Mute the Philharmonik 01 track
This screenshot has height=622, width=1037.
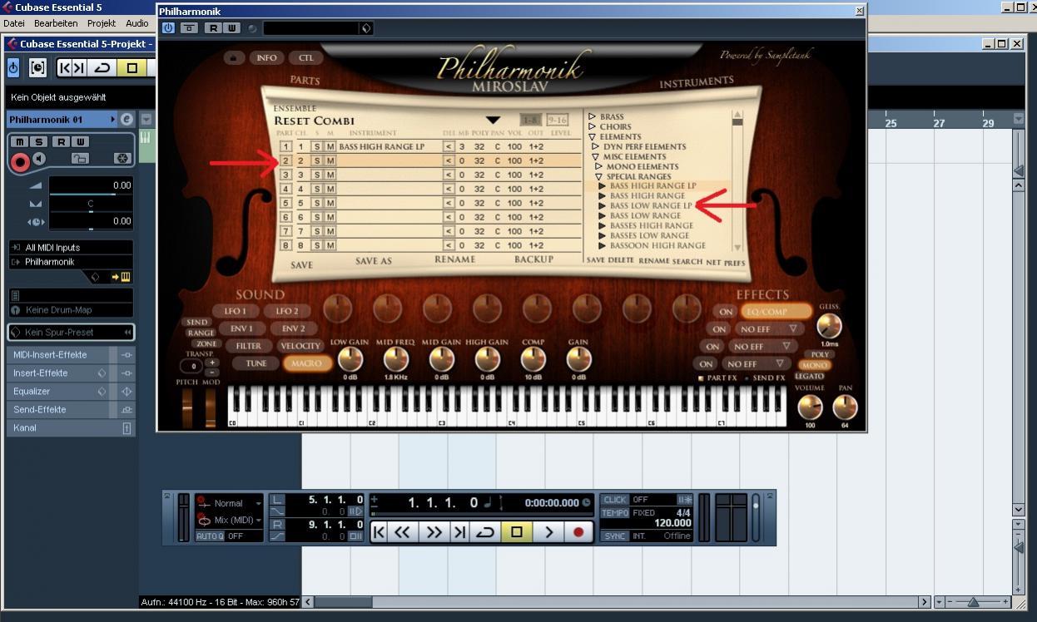pyautogui.click(x=20, y=141)
